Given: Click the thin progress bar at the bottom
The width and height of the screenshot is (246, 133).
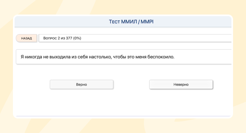Looking at the screenshot, I should (x=123, y=116).
